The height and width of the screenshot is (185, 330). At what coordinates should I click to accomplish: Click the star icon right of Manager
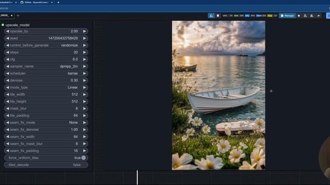pos(299,15)
